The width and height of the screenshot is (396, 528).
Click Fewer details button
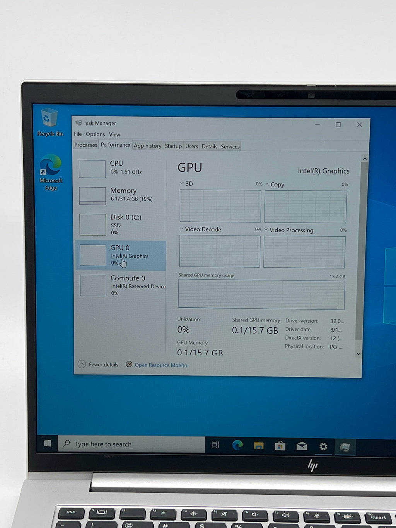[98, 364]
